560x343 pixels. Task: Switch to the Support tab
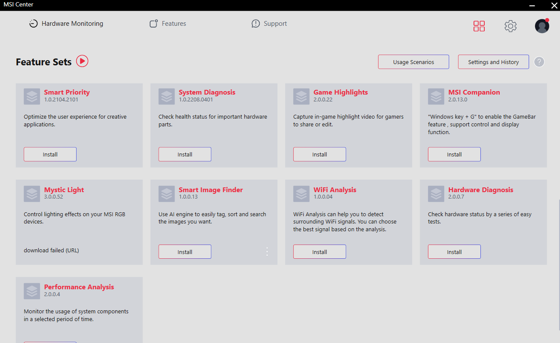point(269,24)
